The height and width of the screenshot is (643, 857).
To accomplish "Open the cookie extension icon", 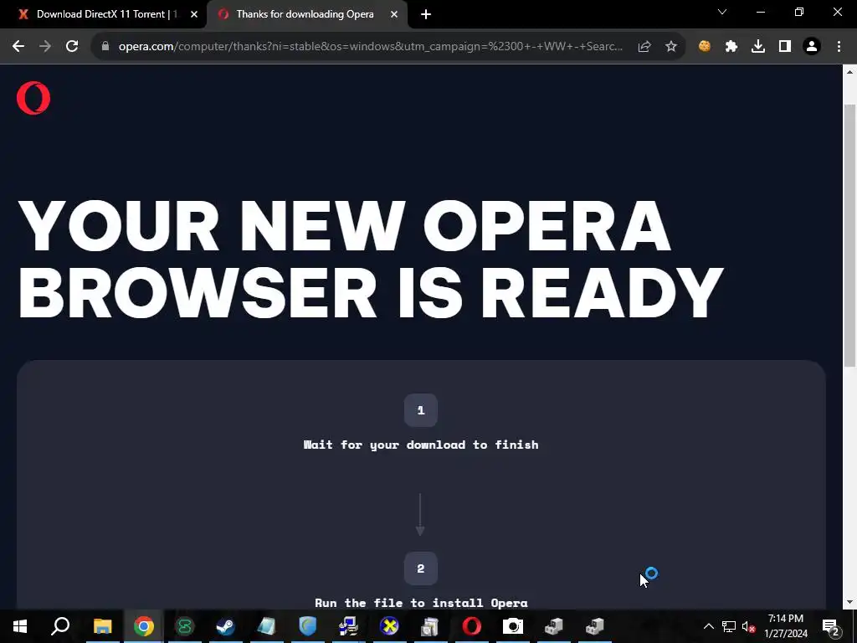I will [x=705, y=47].
